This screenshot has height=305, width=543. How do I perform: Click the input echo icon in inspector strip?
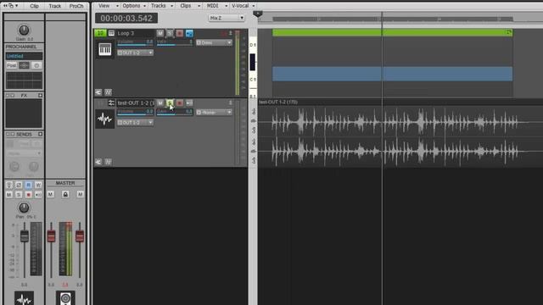(38, 195)
